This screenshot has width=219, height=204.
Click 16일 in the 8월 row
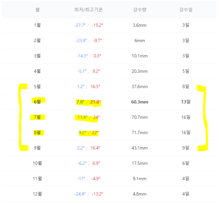186,133
